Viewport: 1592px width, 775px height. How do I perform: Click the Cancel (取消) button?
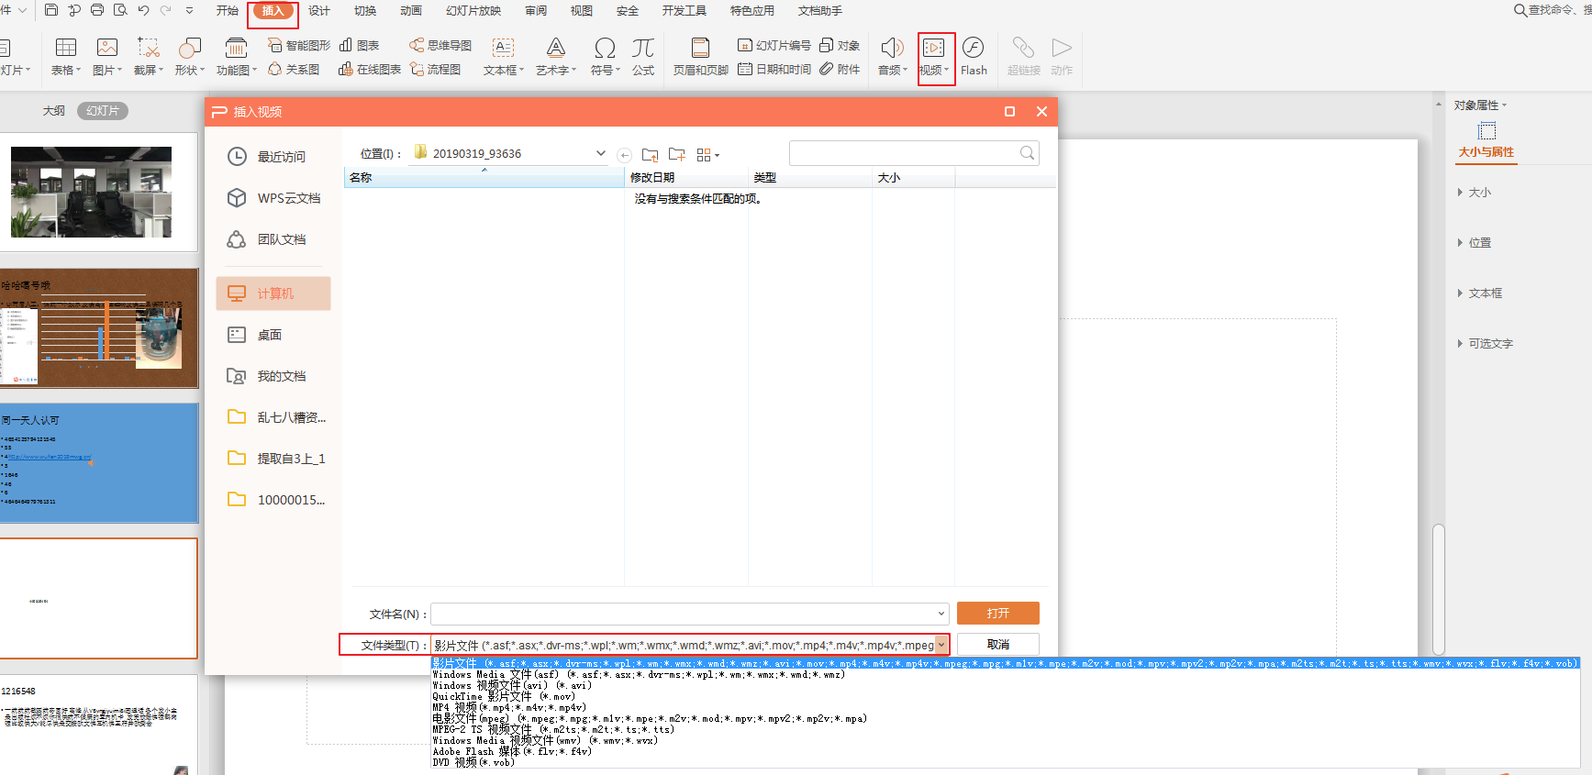[998, 645]
